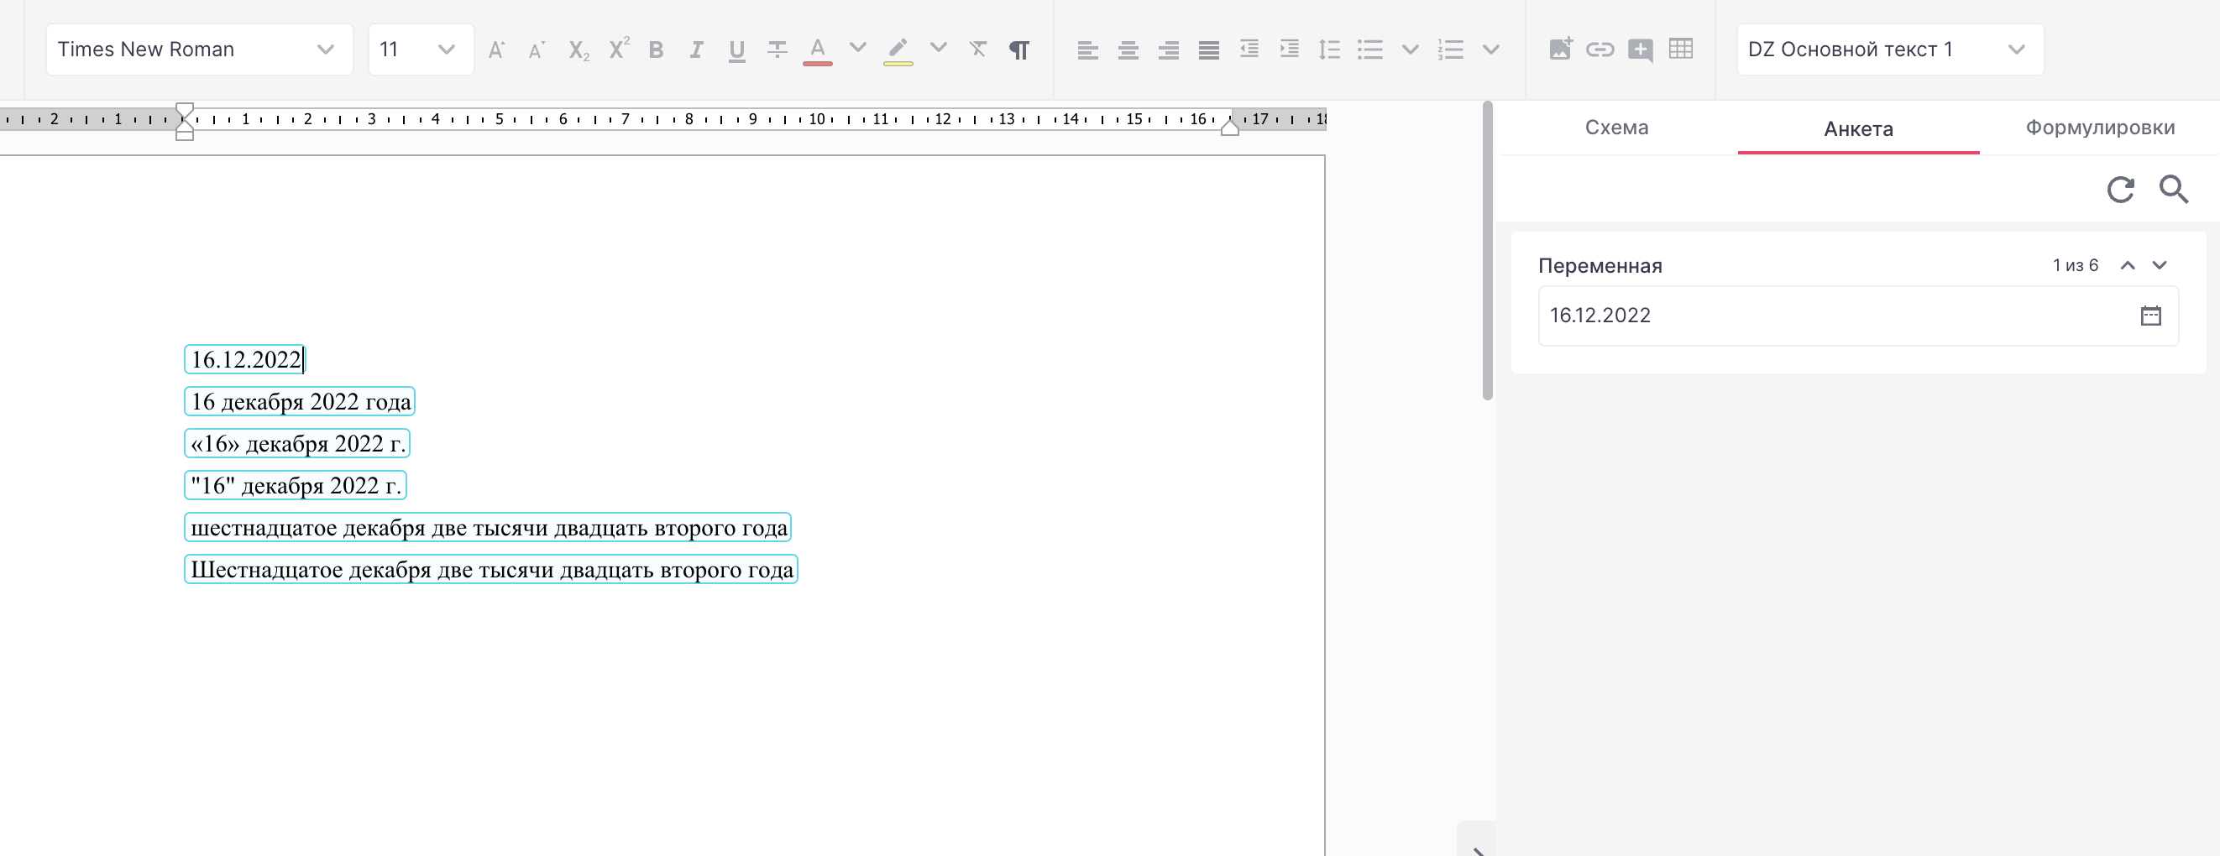Screen dimensions: 2220x856
Task: Expand numbered list style options
Action: (x=1491, y=50)
